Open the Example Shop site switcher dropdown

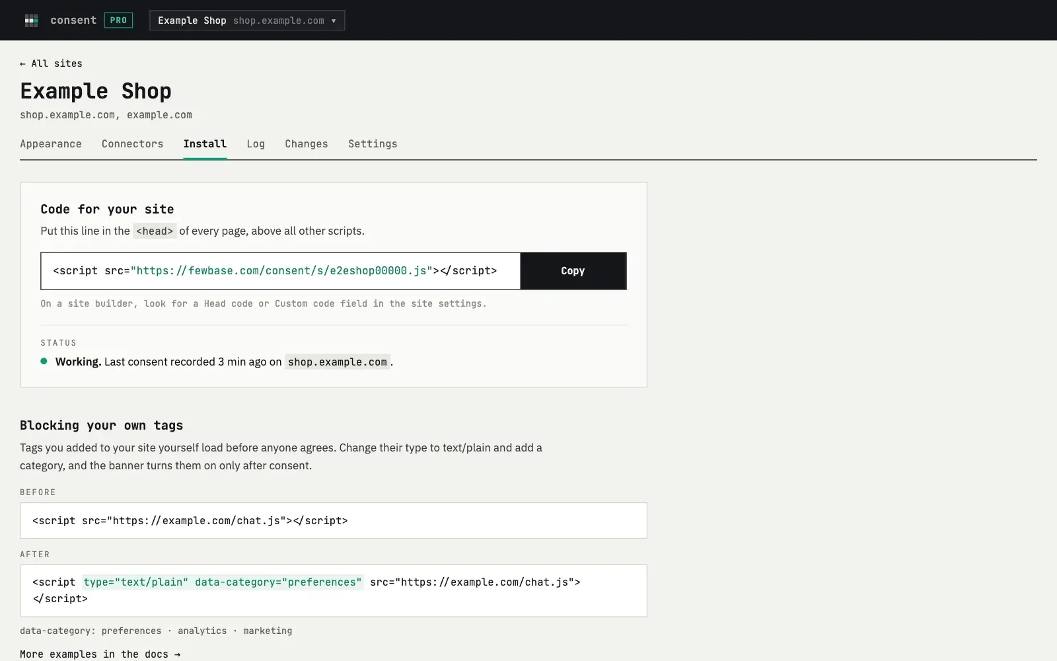pyautogui.click(x=247, y=20)
